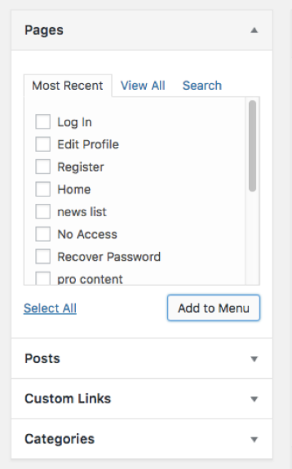
Task: Click the Pages panel heading
Action: pyautogui.click(x=44, y=30)
